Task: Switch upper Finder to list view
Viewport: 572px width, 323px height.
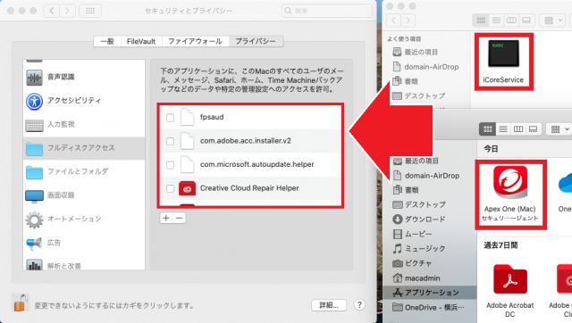Action: pyautogui.click(x=496, y=21)
